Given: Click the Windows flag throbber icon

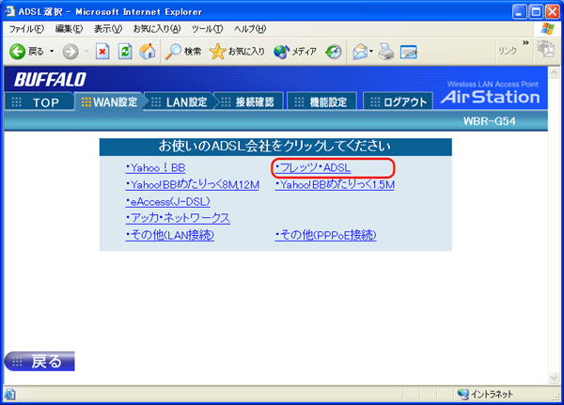Looking at the screenshot, I should click(x=547, y=29).
